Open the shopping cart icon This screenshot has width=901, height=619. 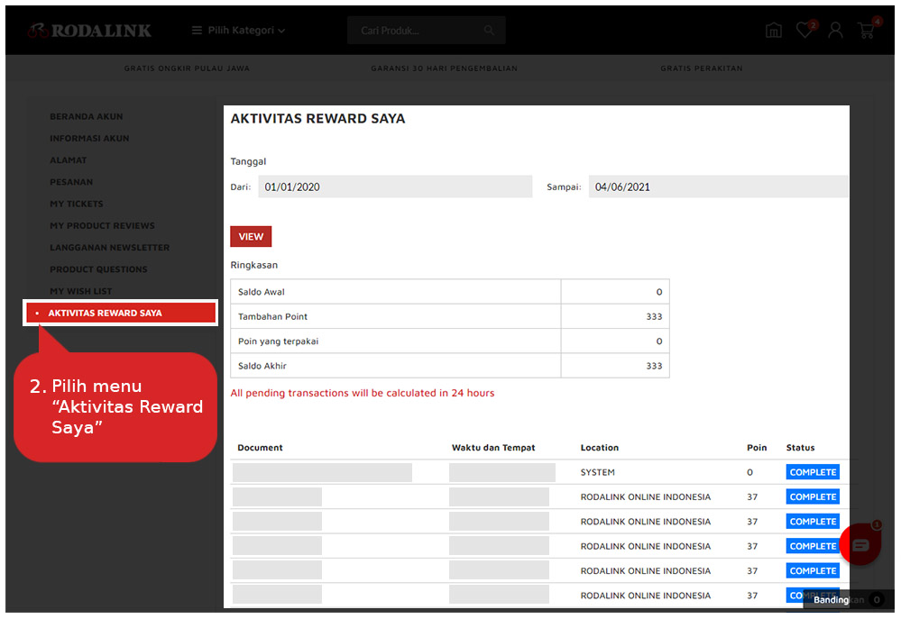pos(867,31)
